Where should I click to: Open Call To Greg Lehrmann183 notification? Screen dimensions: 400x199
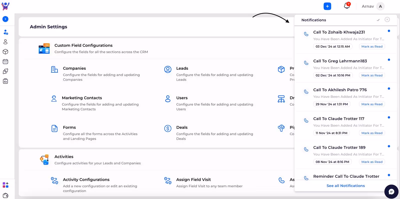click(x=340, y=61)
